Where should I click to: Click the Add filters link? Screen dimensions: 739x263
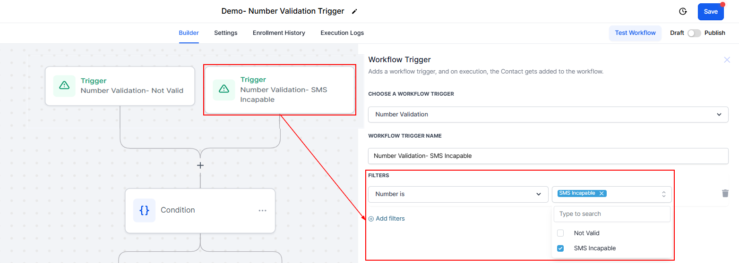(387, 219)
